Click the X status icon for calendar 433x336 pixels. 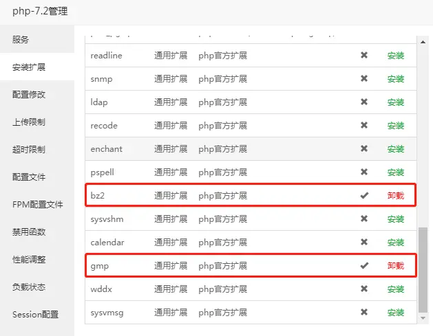(364, 243)
